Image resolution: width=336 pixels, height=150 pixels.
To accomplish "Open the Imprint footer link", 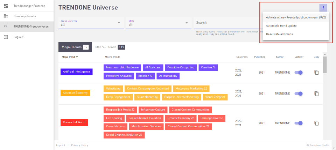I will click(61, 145).
